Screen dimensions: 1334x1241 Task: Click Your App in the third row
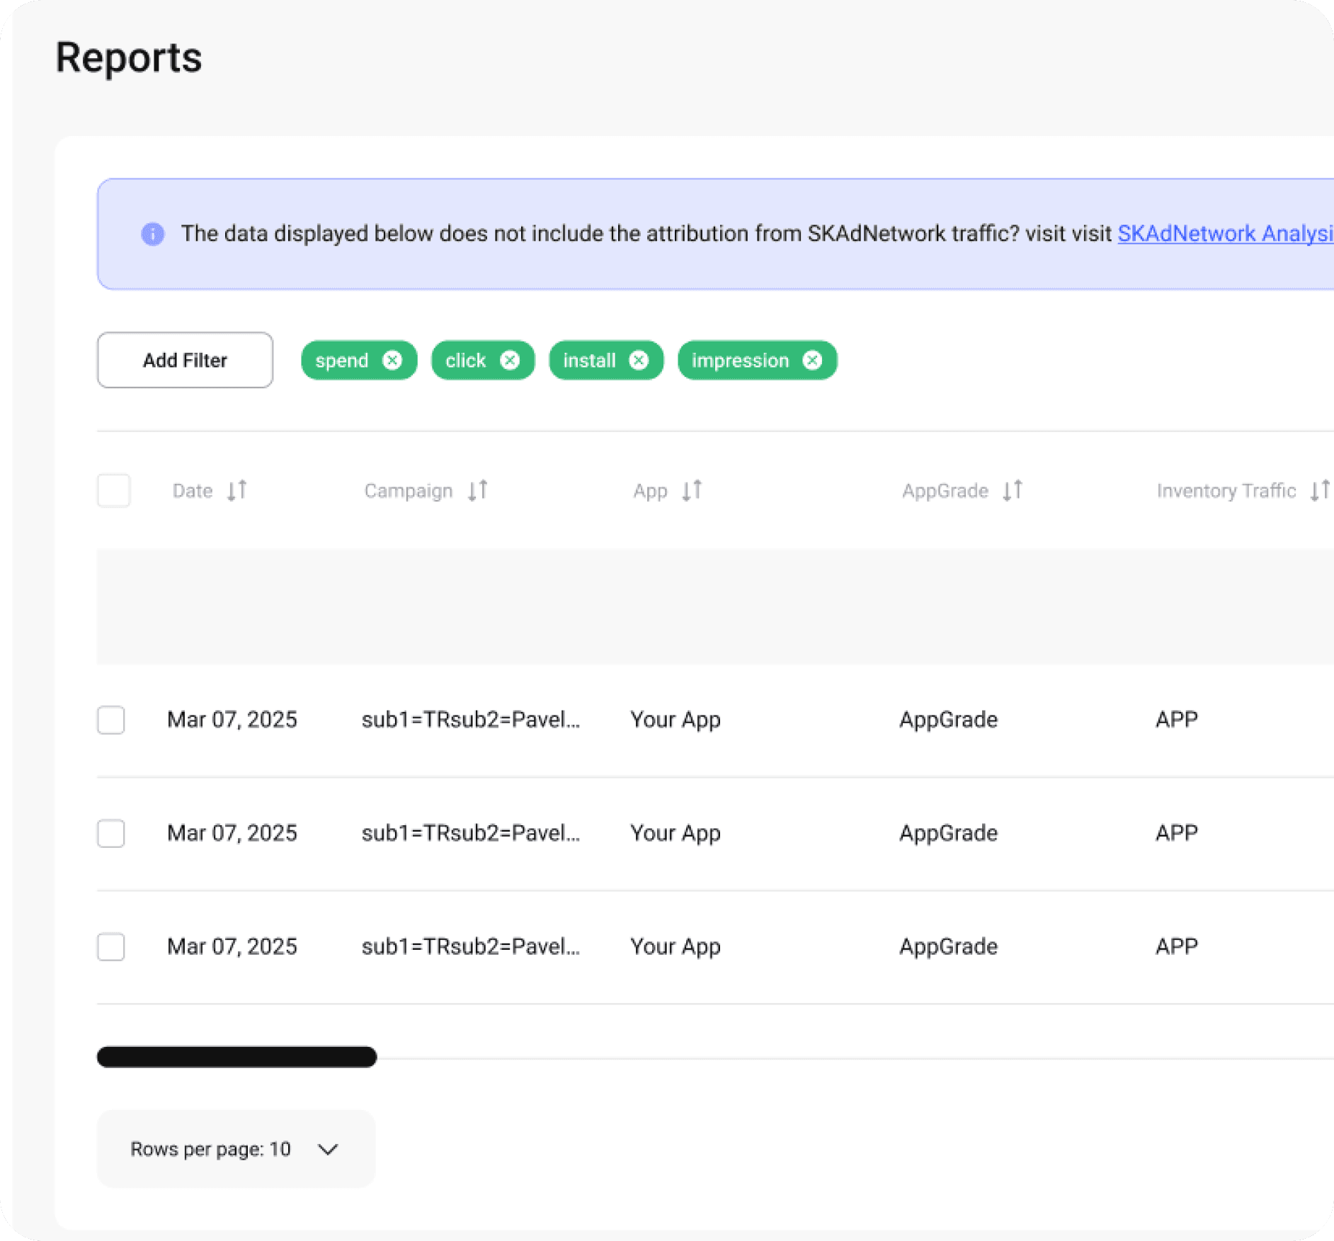tap(675, 946)
